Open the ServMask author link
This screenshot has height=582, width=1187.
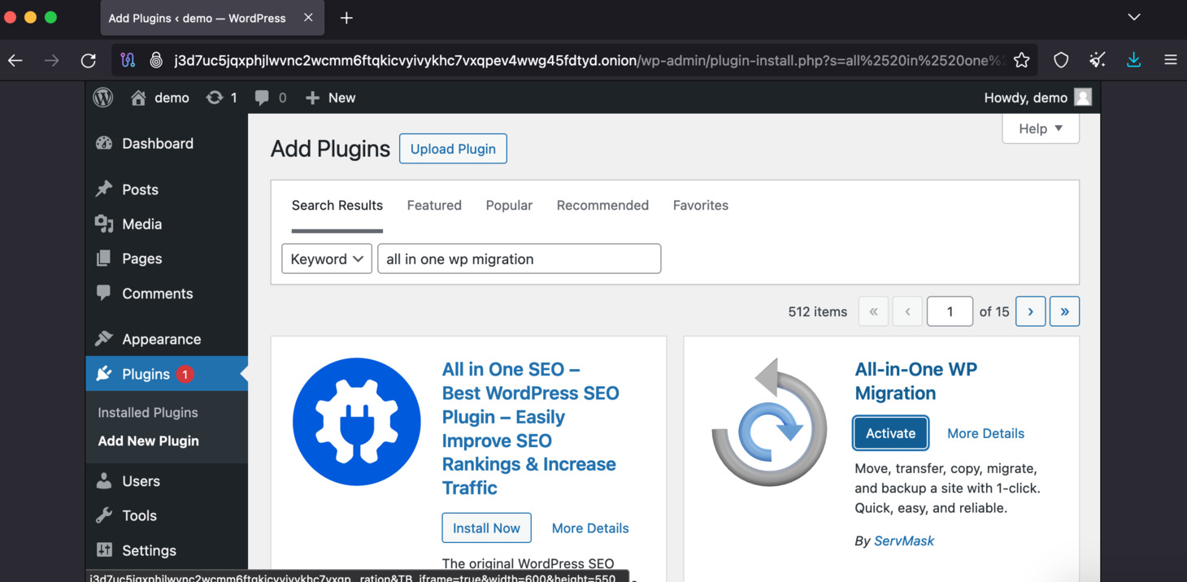point(904,541)
